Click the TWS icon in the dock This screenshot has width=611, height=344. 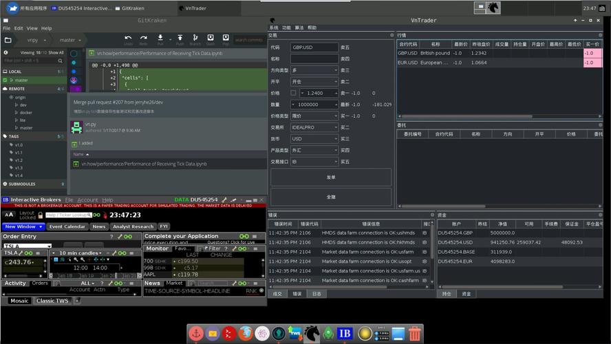point(295,334)
